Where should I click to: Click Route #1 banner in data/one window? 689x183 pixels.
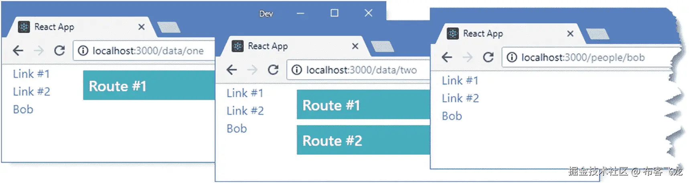point(149,85)
